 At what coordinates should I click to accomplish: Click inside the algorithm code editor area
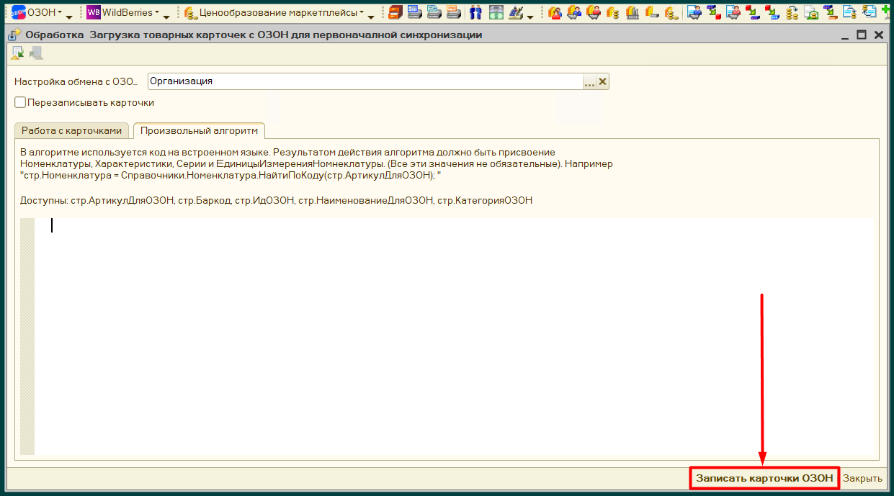tap(454, 335)
